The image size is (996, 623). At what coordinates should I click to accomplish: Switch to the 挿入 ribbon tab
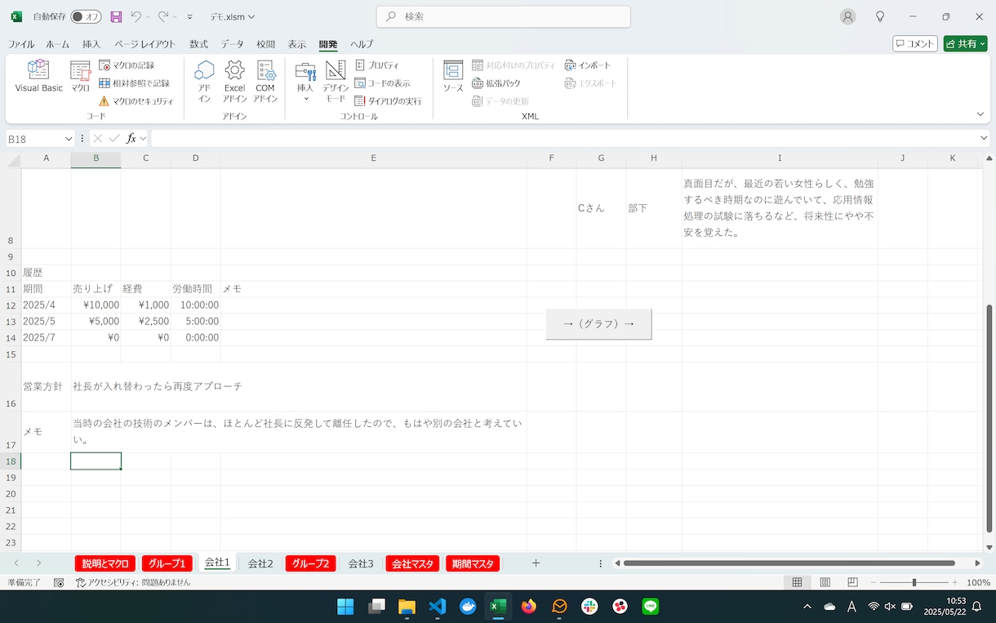click(x=91, y=44)
